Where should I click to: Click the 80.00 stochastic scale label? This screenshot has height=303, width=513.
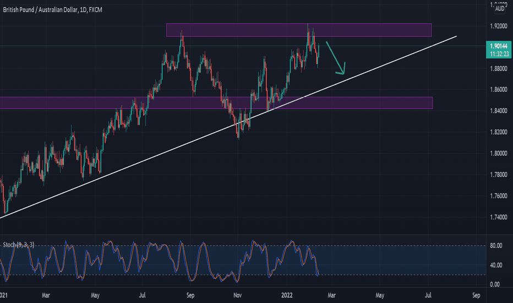point(496,246)
